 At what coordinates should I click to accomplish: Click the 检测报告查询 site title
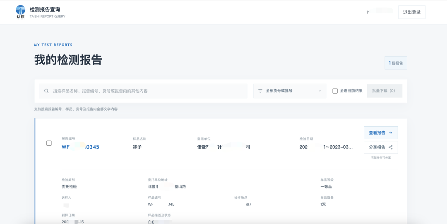coord(45,10)
